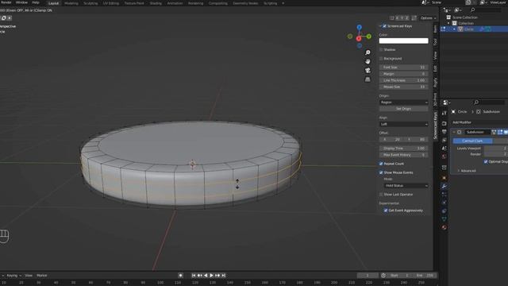Viewport: 508px width, 286px height.
Task: Switch to the UV Editing workspace tab
Action: 111,3
